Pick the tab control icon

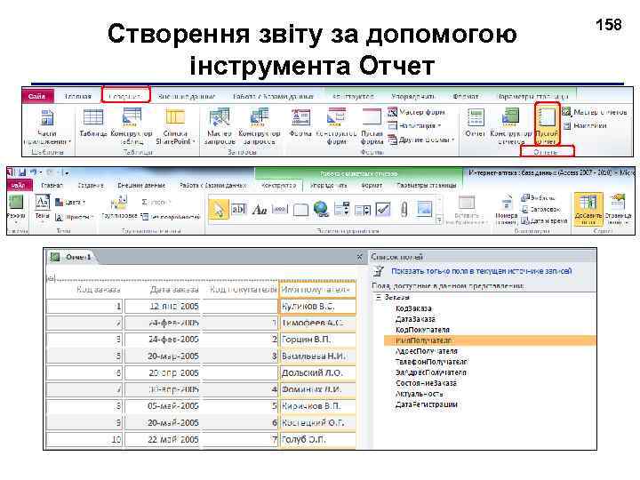click(x=300, y=210)
